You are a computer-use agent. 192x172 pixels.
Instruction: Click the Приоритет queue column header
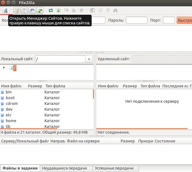tap(146, 141)
